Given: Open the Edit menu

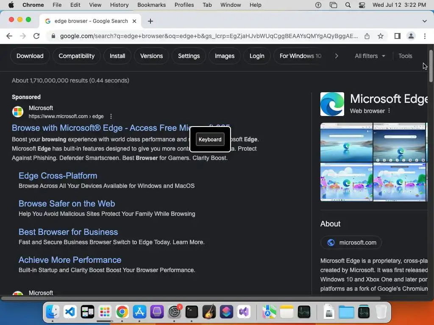Looking at the screenshot, I should pyautogui.click(x=75, y=5).
